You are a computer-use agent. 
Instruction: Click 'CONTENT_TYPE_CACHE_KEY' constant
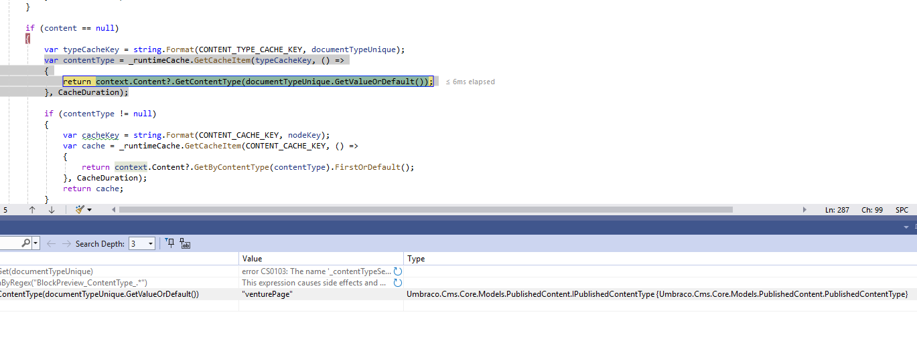[253, 49]
